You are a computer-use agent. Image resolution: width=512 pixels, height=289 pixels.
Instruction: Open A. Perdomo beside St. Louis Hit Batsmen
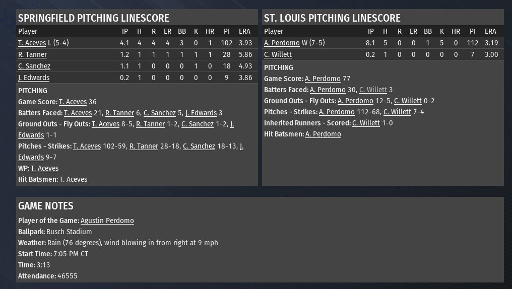pyautogui.click(x=323, y=134)
